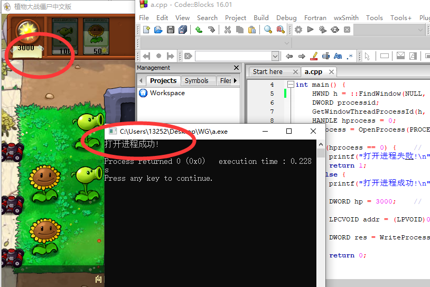Click the New file toolbar icon

[146, 30]
